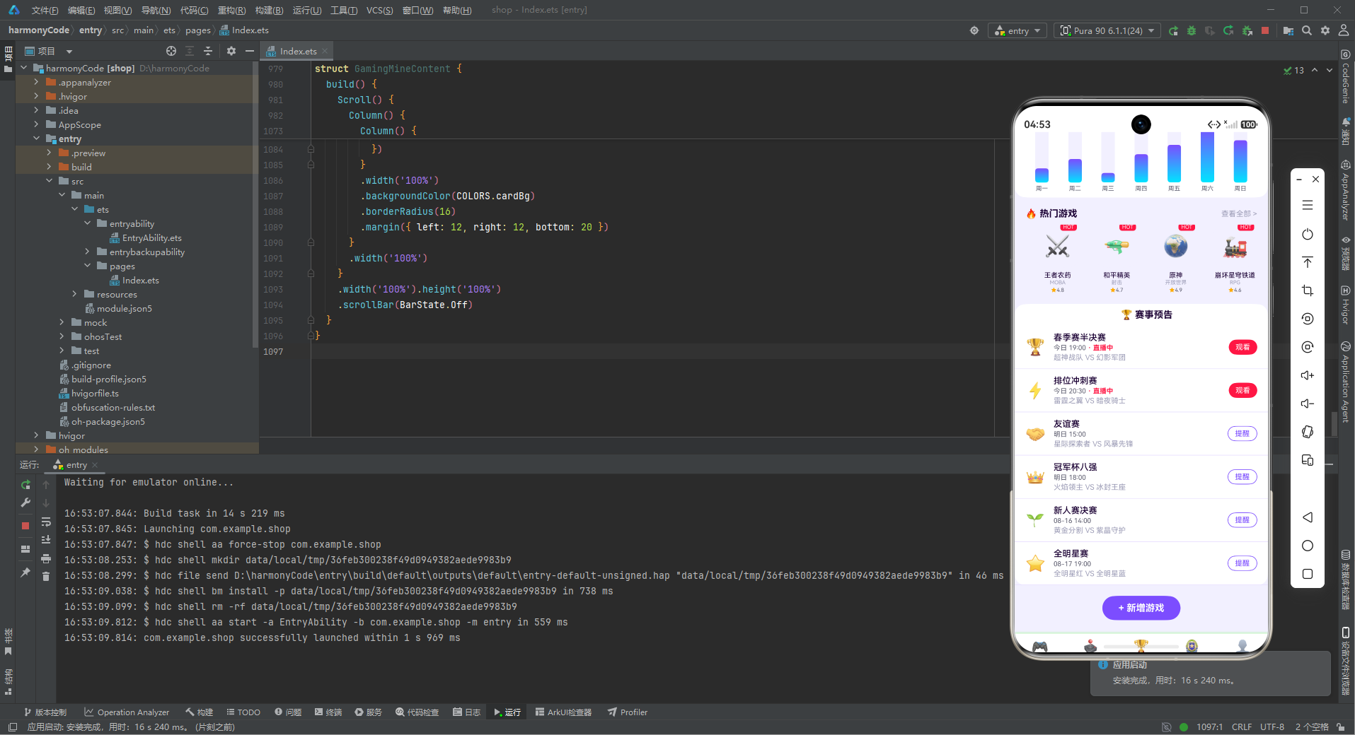The image size is (1355, 735).
Task: Open Project Structure from the top toolbar
Action: [1288, 30]
